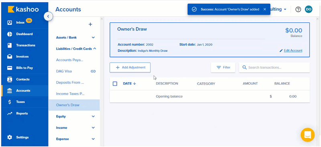Viewport: 321px width, 147px height.
Task: Click the Invoices envelope icon
Action: 10,56
